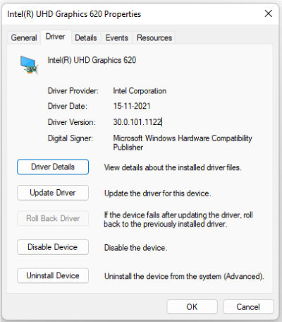The image size is (282, 322).
Task: Click the roll back description text
Action: pos(178,220)
